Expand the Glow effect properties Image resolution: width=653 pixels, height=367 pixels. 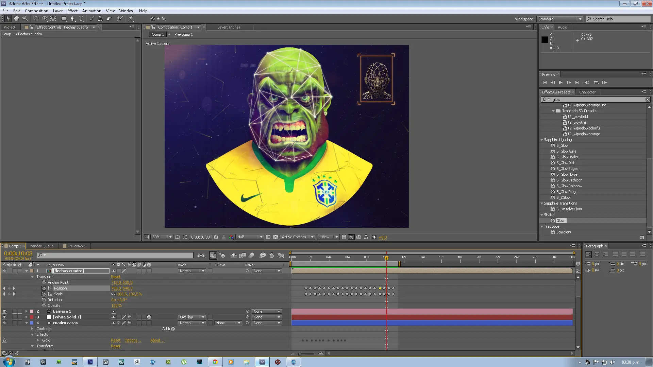click(38, 340)
